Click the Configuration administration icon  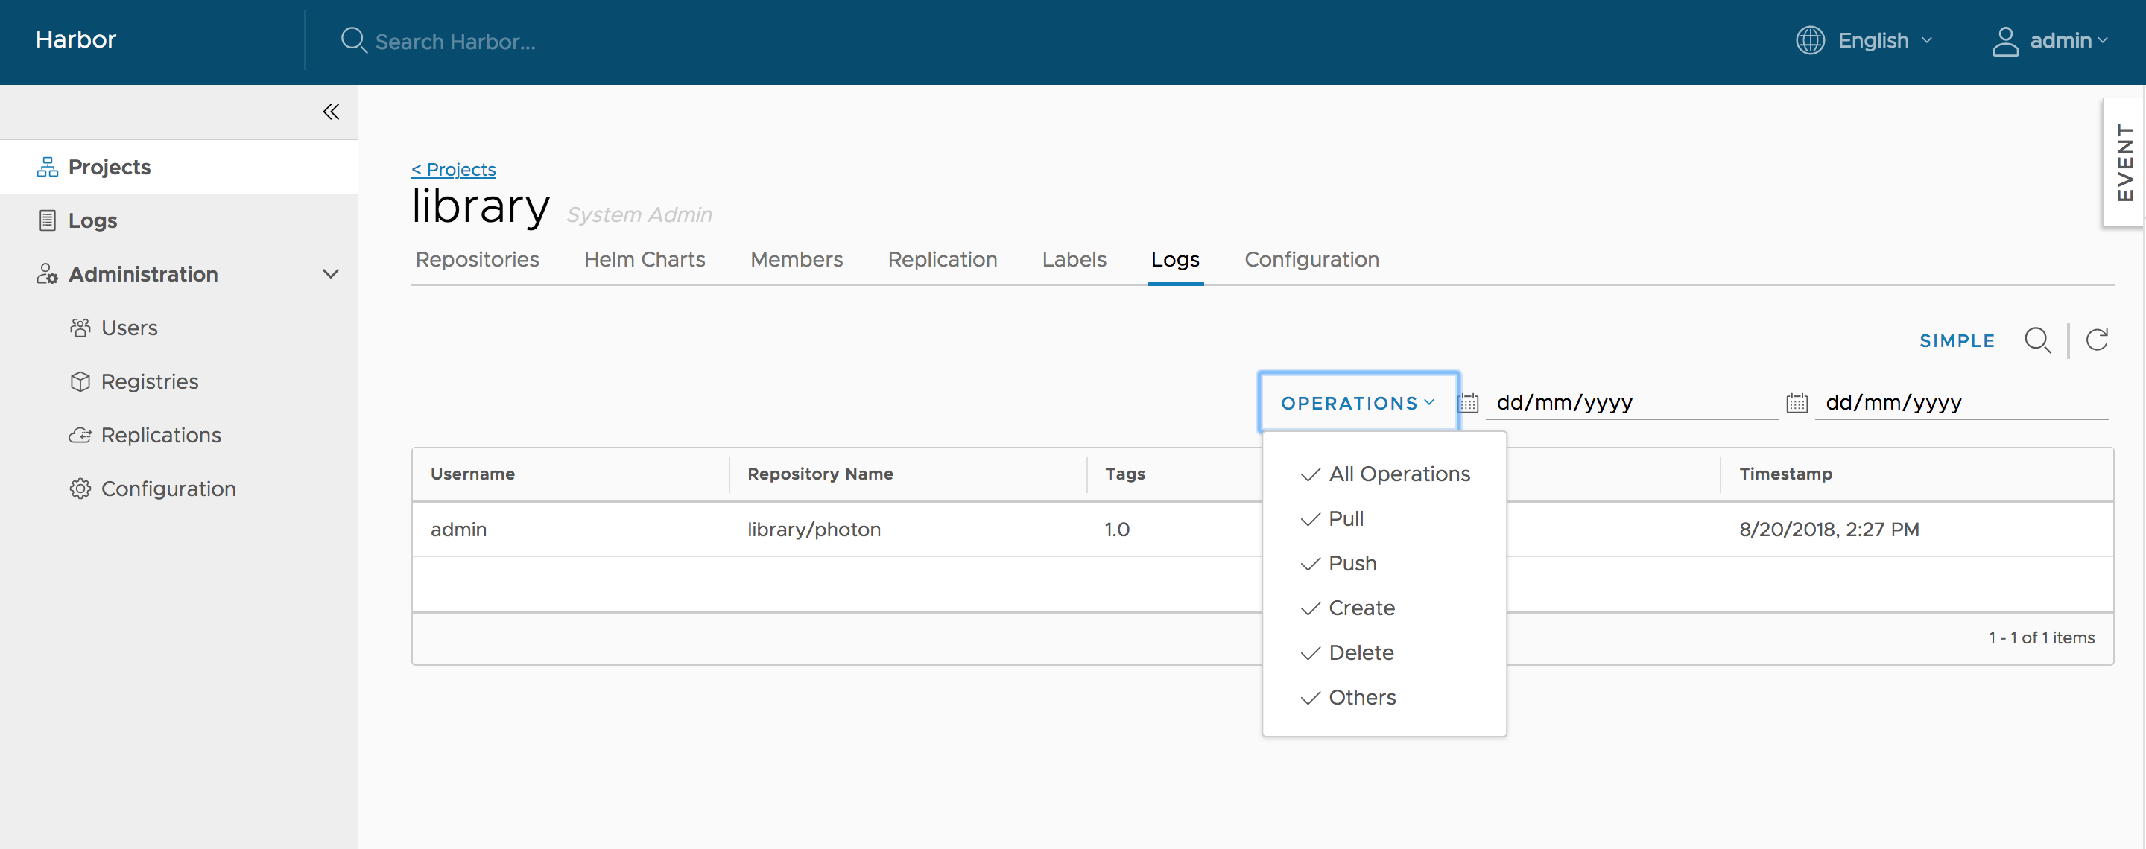point(80,487)
